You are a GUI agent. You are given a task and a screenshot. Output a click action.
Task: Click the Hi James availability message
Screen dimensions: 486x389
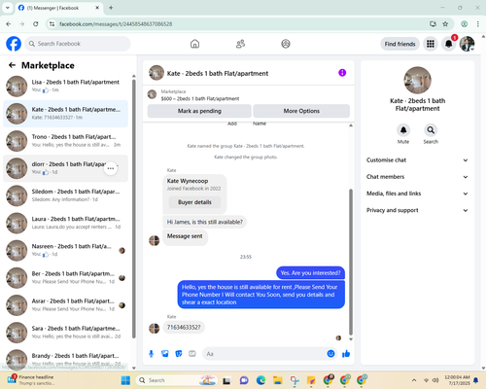(204, 222)
